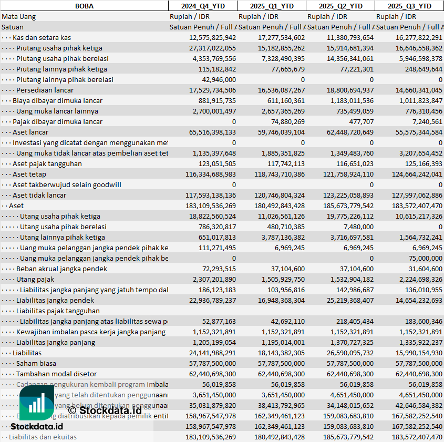The width and height of the screenshot is (444, 442).
Task: Click cell 18,800,694,937
Action: pos(350,90)
